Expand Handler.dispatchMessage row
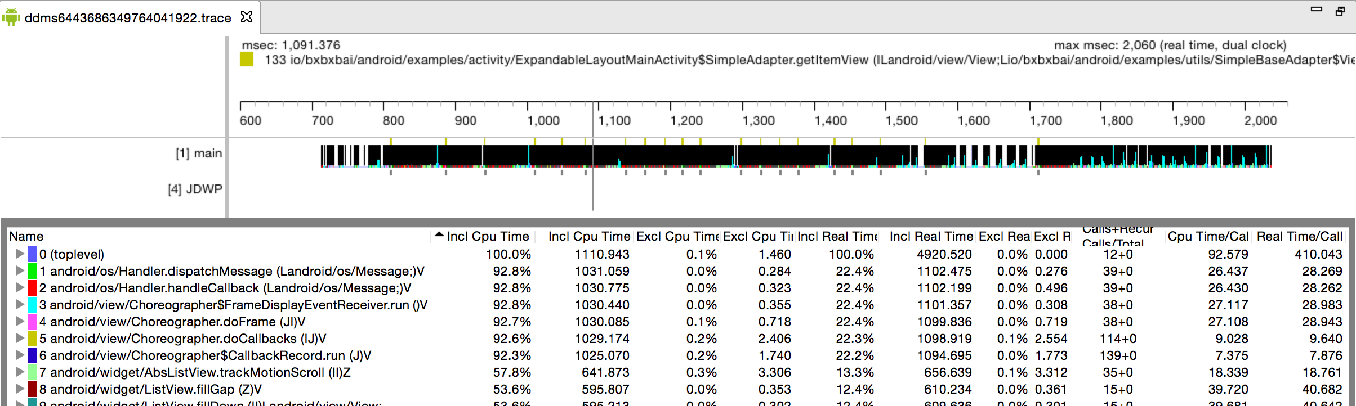 (20, 271)
